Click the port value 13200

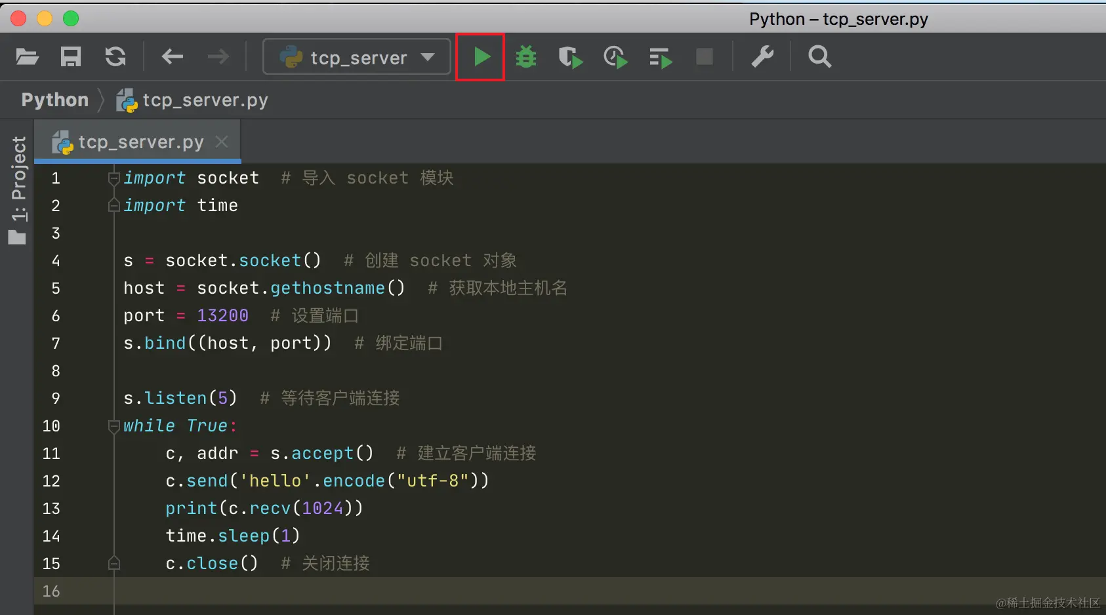[223, 315]
